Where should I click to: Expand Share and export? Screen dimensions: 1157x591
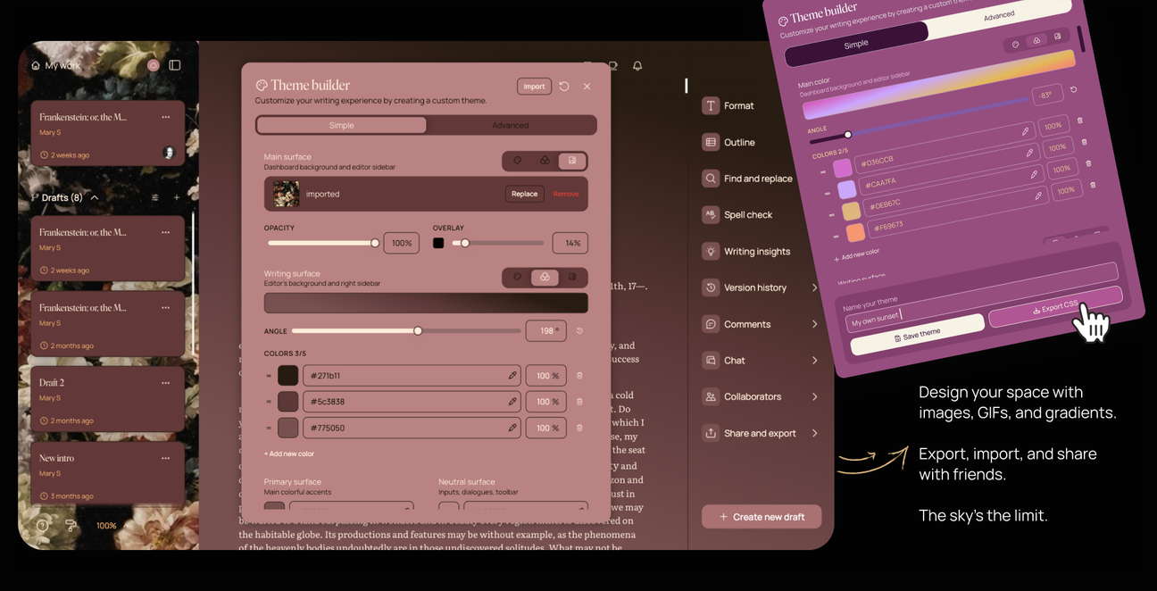[814, 433]
